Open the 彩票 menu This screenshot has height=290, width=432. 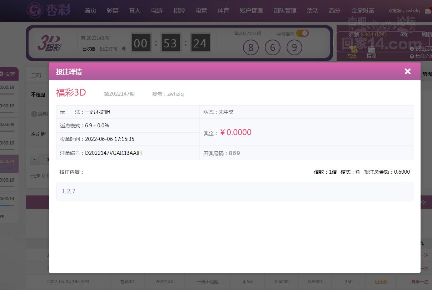coord(113,11)
